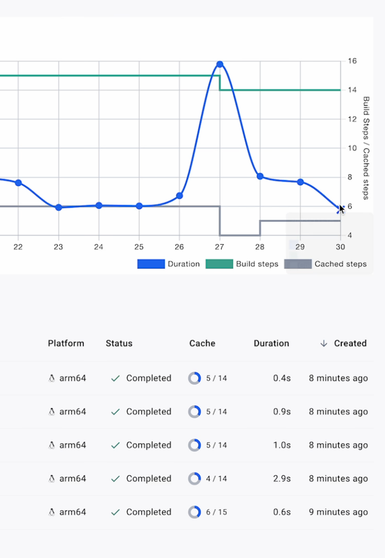Select the Platform column header
Viewport: 385px width, 558px height.
pos(66,343)
